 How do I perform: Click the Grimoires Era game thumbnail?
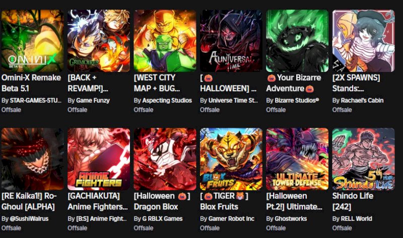click(99, 41)
